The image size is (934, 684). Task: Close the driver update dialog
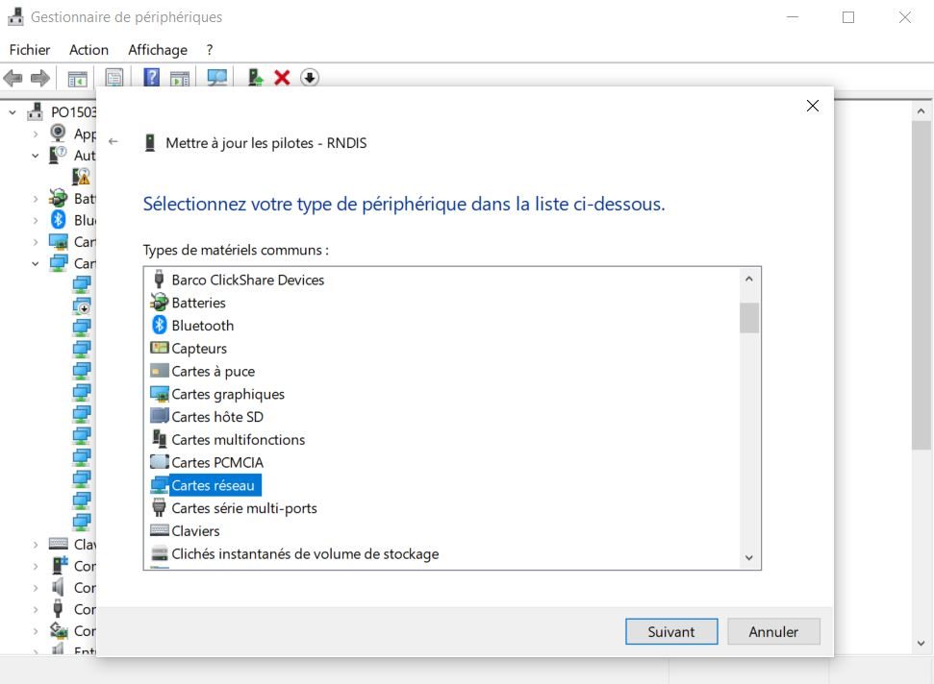click(813, 106)
